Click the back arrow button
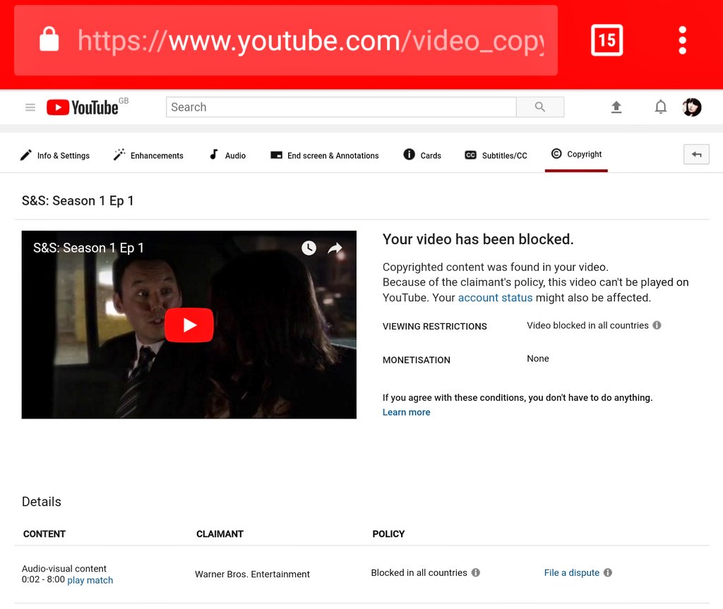This screenshot has width=723, height=609. (696, 155)
